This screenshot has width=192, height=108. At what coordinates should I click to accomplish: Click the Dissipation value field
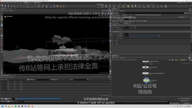click(126, 27)
